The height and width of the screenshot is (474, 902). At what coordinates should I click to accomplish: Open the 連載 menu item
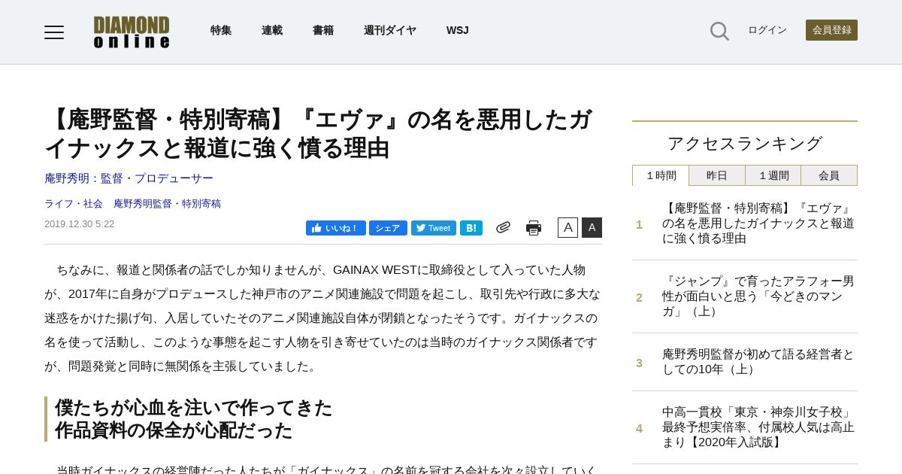point(272,30)
